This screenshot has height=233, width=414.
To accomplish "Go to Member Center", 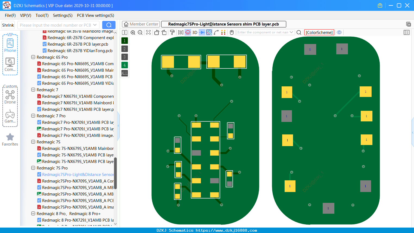I will (141, 24).
